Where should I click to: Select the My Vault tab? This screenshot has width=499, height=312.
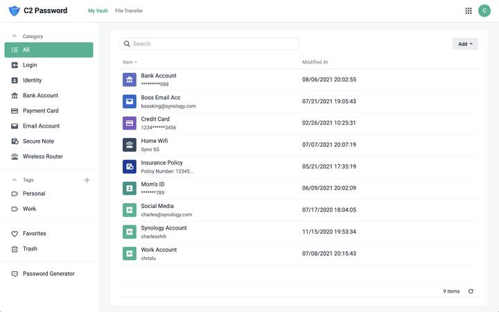point(98,11)
